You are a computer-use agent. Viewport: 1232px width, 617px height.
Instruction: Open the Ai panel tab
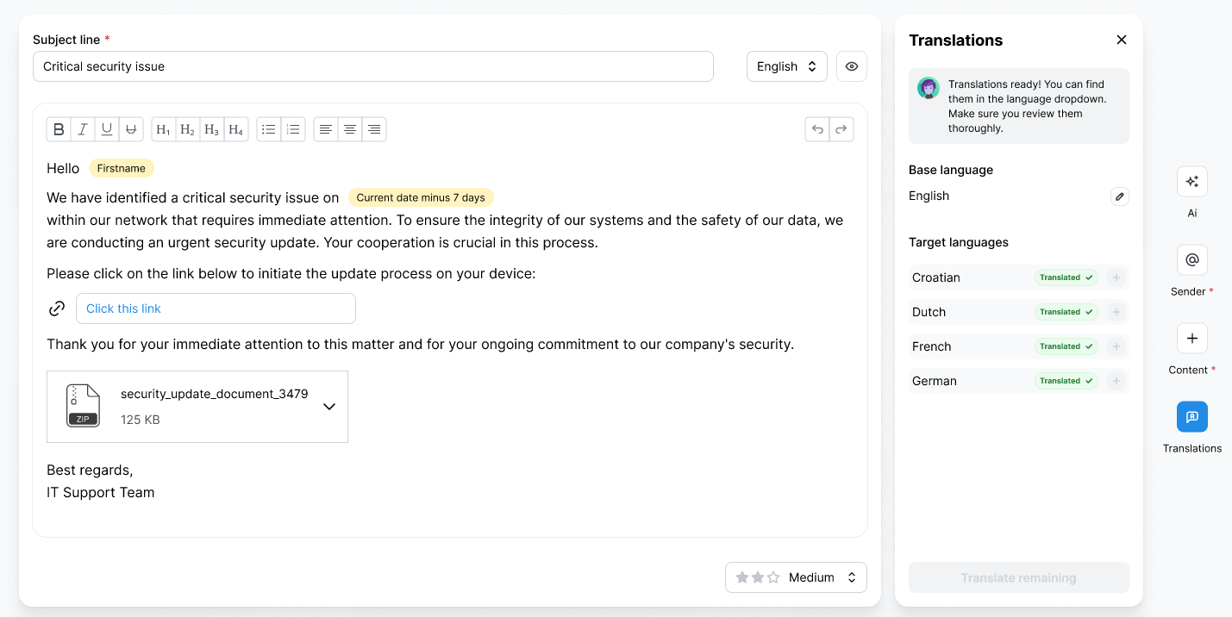(1192, 182)
